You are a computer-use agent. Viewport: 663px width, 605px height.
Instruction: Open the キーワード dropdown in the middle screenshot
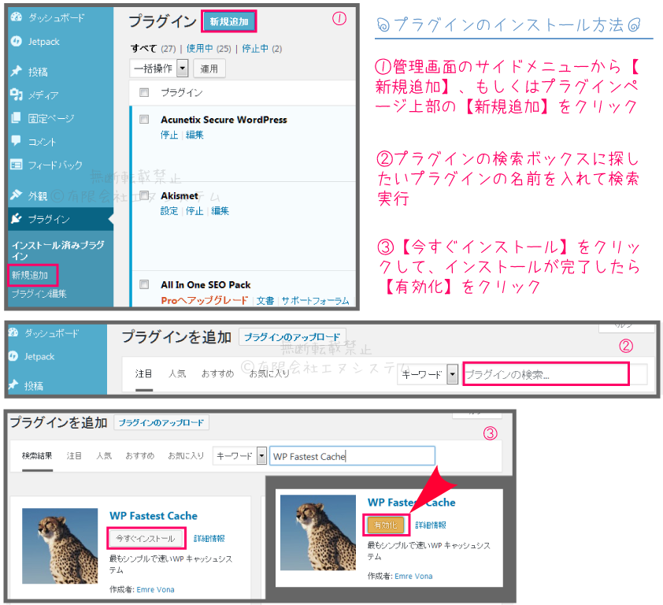428,374
